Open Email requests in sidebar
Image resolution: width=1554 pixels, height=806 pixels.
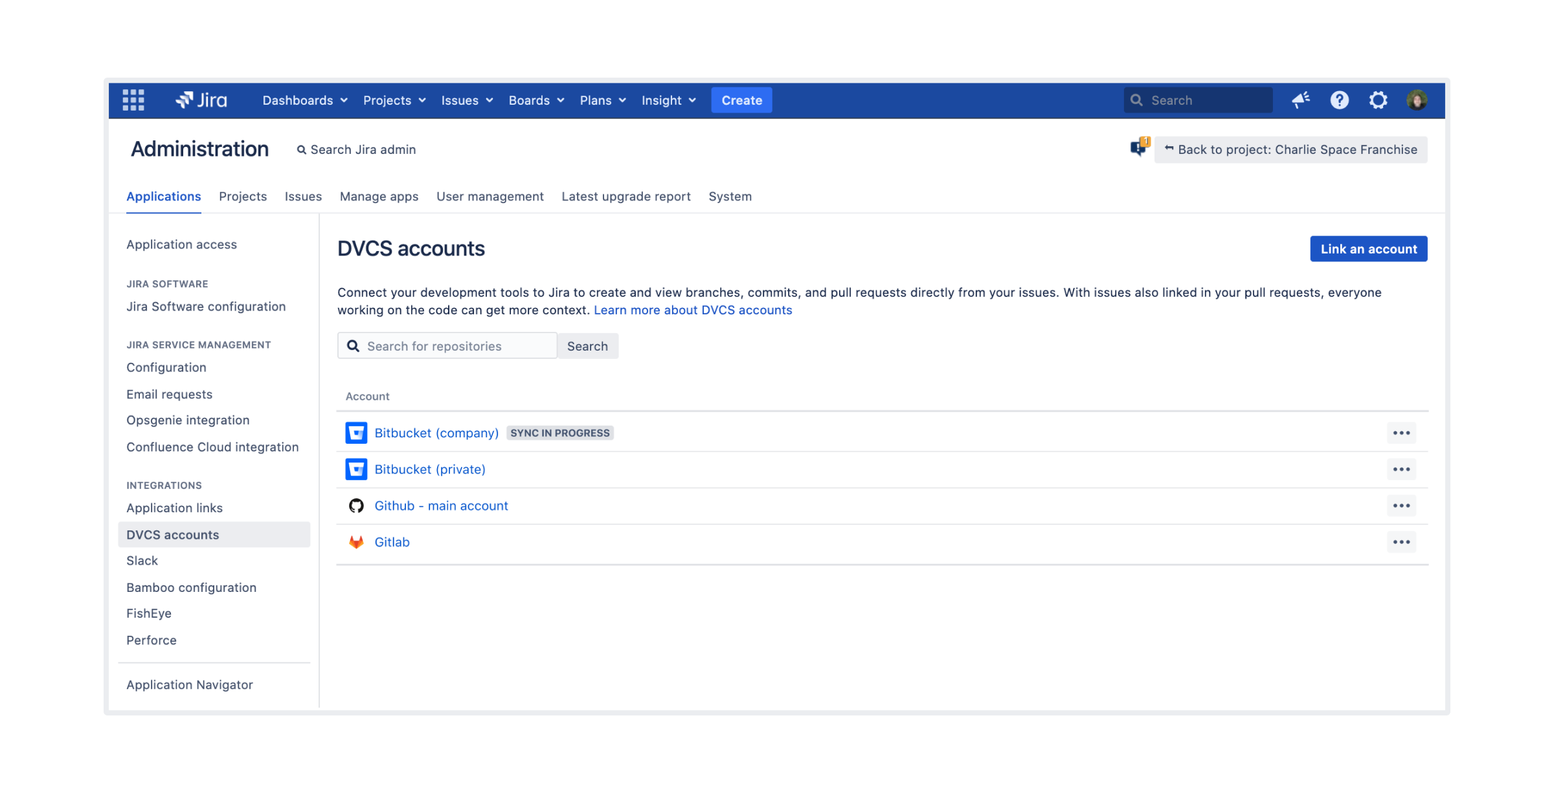click(169, 395)
